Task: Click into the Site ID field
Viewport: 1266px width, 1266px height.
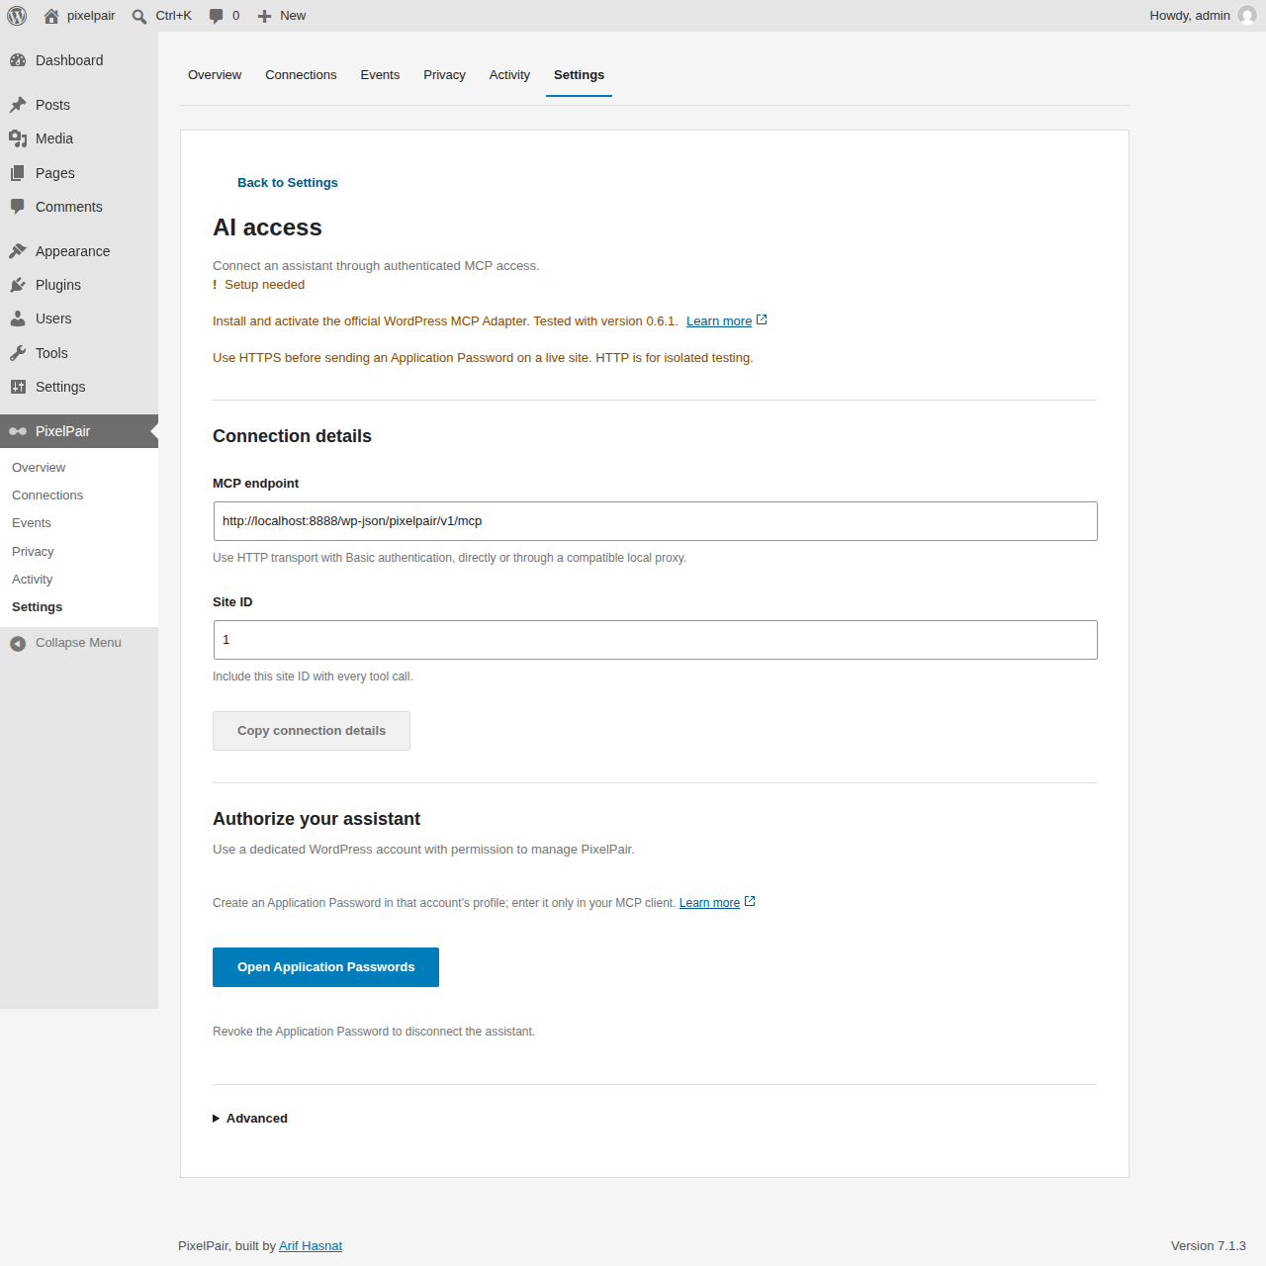Action: (655, 640)
